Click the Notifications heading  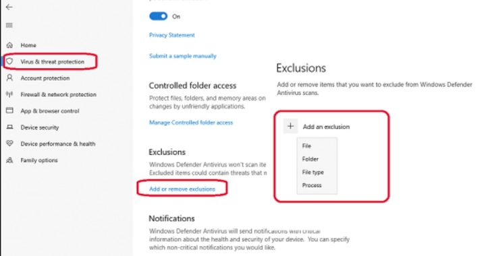pyautogui.click(x=171, y=218)
